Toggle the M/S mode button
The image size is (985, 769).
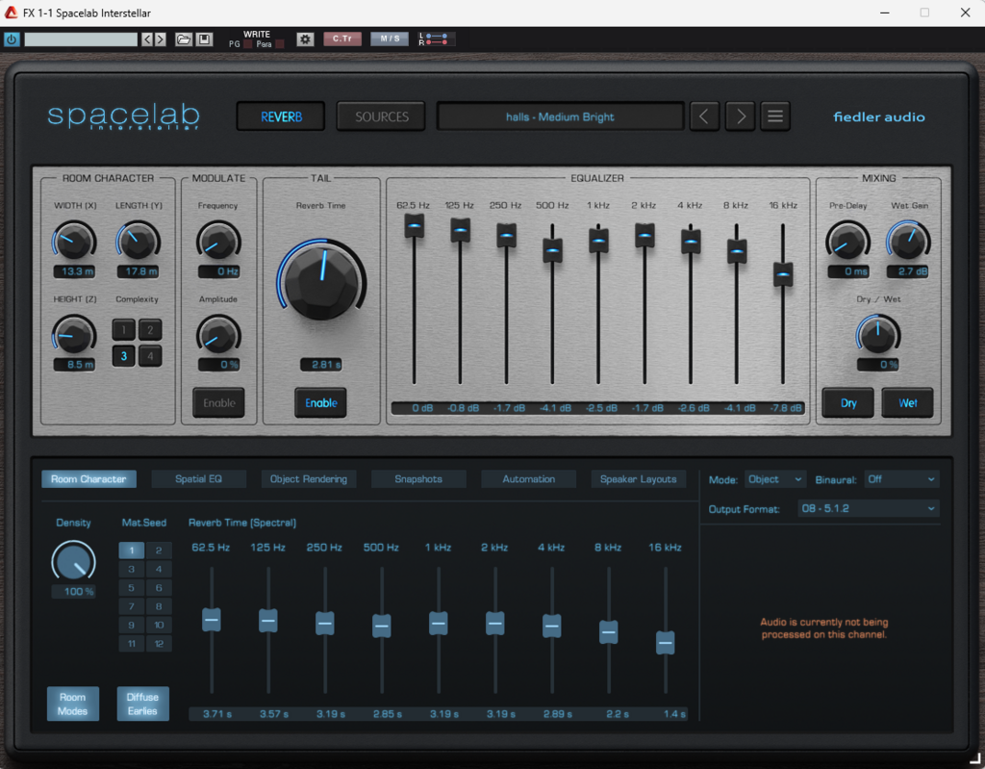(390, 39)
